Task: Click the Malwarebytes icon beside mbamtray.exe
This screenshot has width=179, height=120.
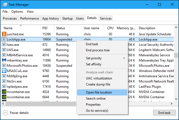Action: pyautogui.click(x=4, y=60)
